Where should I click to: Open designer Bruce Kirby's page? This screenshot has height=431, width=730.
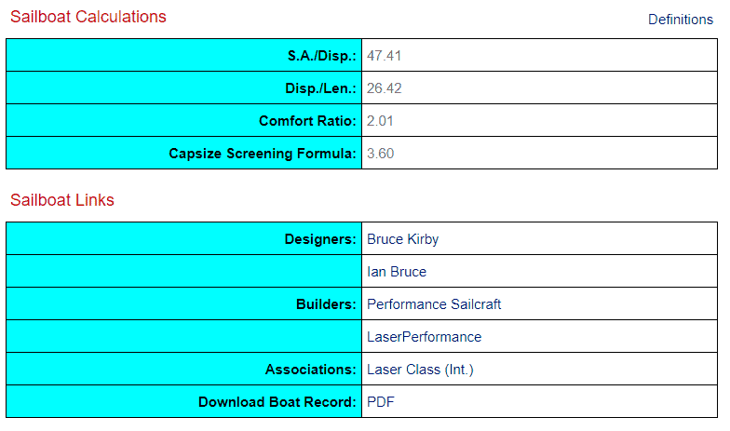[x=402, y=239]
